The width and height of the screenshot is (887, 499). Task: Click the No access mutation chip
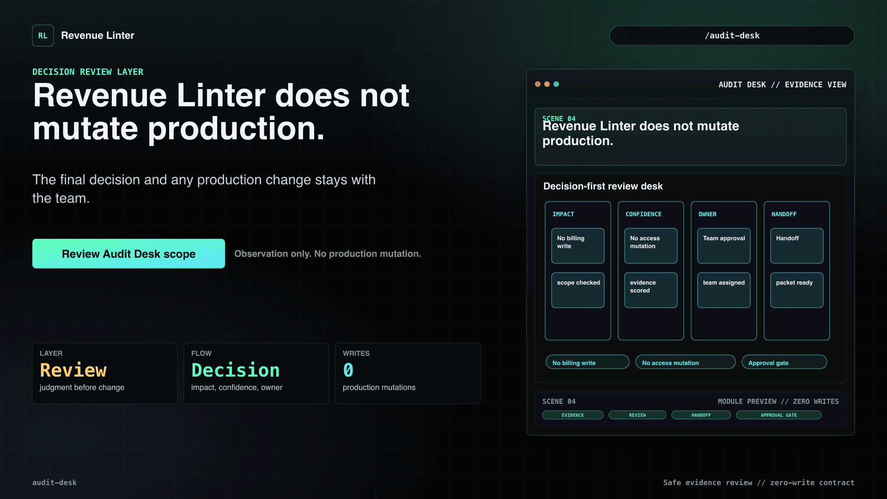pos(686,362)
